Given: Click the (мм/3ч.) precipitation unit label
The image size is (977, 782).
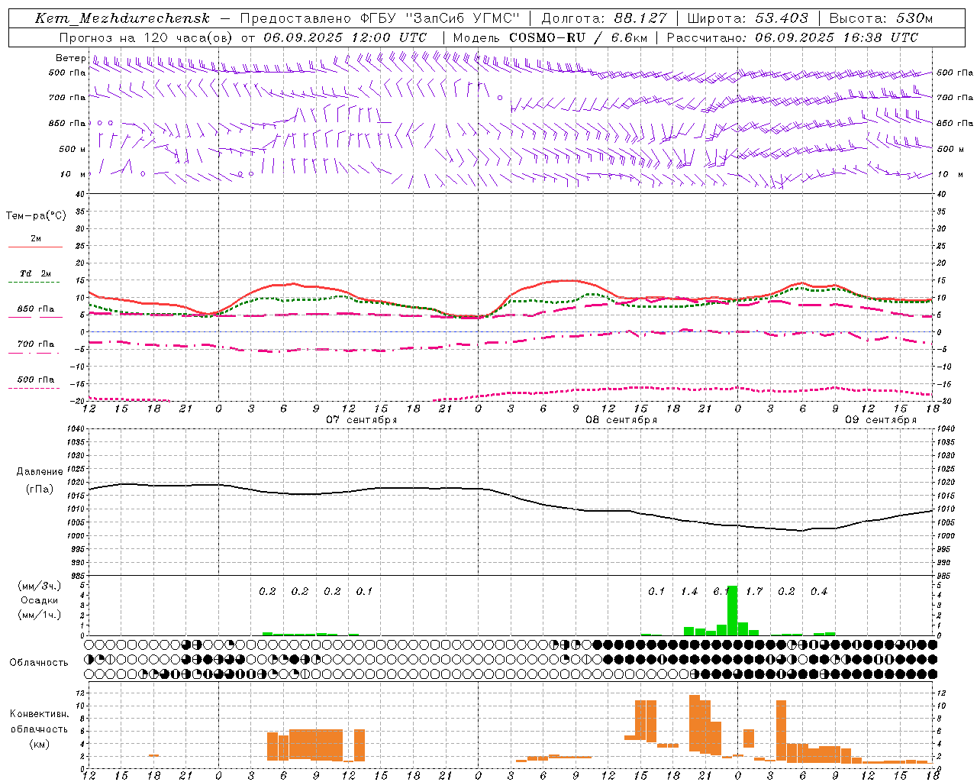Looking at the screenshot, I should point(40,586).
